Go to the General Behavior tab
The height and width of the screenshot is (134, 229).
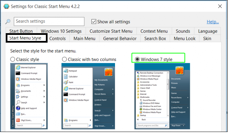[x=120, y=39]
